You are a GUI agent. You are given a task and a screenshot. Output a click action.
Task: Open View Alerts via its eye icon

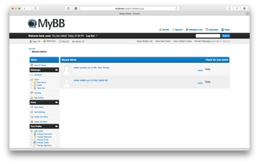click(31, 107)
